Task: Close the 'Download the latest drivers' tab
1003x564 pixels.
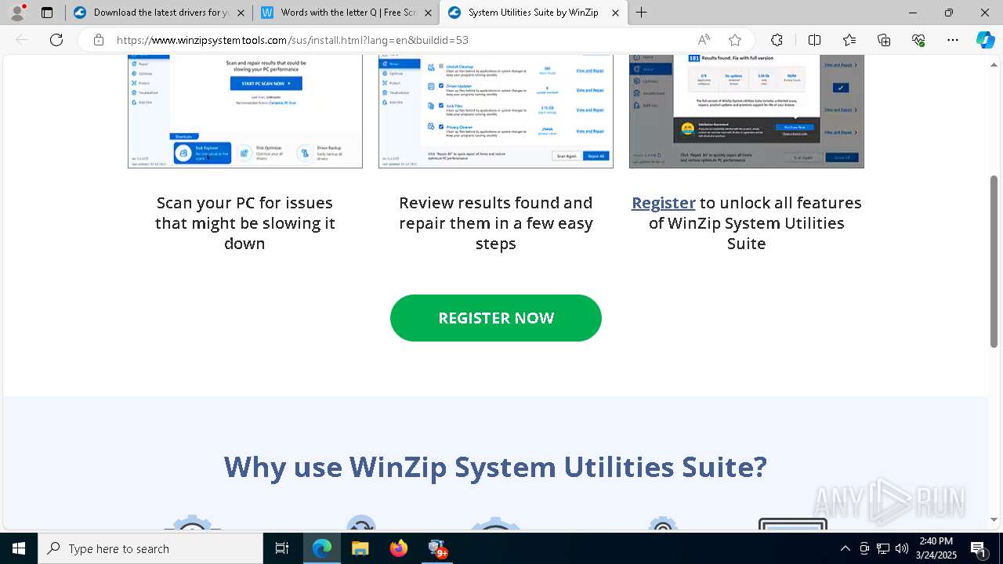Action: tap(241, 13)
